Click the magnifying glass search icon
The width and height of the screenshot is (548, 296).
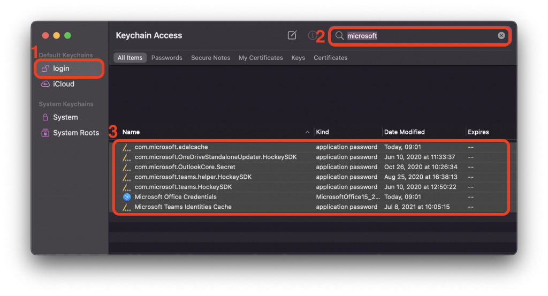click(x=339, y=36)
